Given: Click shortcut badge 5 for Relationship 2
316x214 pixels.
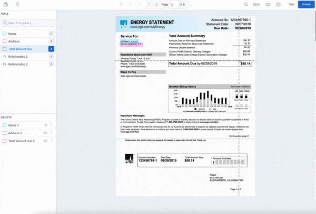Looking at the screenshot, I should tap(51, 64).
